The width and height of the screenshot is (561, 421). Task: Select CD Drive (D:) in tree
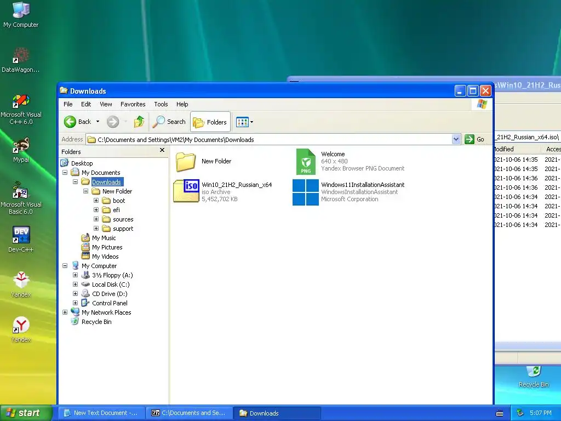point(110,294)
